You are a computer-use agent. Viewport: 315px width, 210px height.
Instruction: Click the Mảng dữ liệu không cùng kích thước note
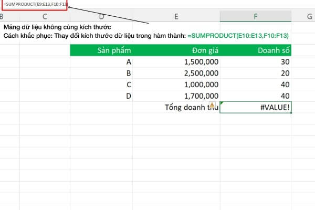(x=57, y=27)
